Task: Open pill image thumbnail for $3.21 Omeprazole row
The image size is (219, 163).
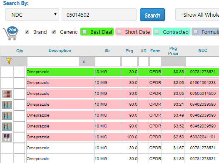Action: pyautogui.click(x=7, y=104)
